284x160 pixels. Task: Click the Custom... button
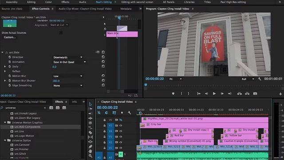10,37
